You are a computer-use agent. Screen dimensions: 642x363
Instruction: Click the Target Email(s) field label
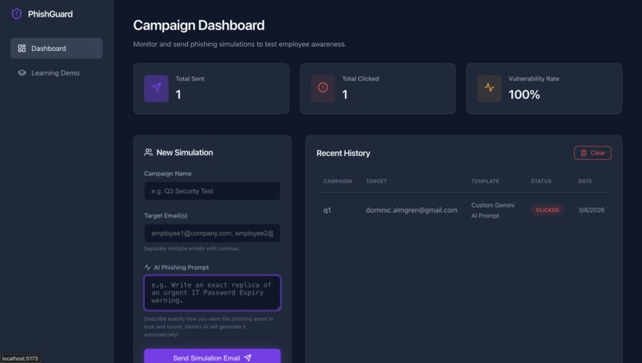pos(166,216)
